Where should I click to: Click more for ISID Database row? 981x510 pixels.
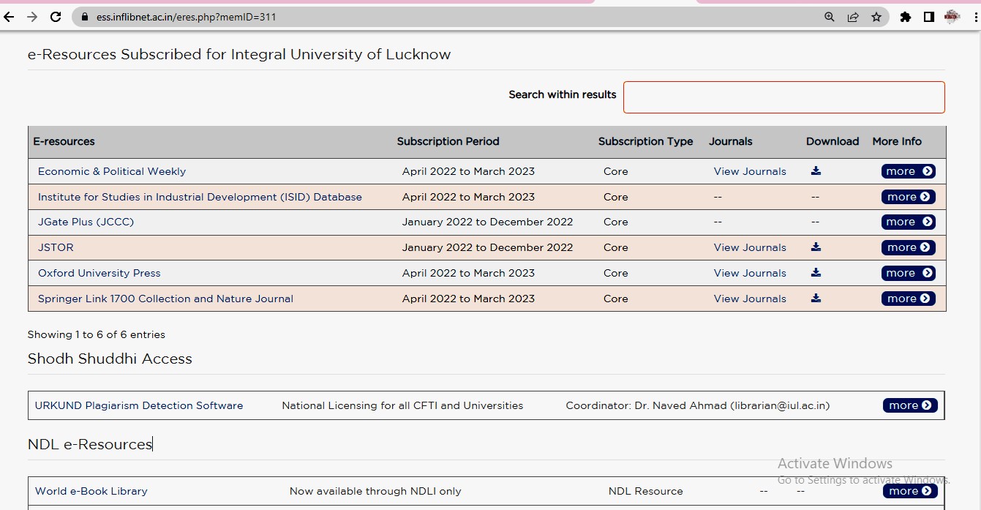(x=909, y=197)
